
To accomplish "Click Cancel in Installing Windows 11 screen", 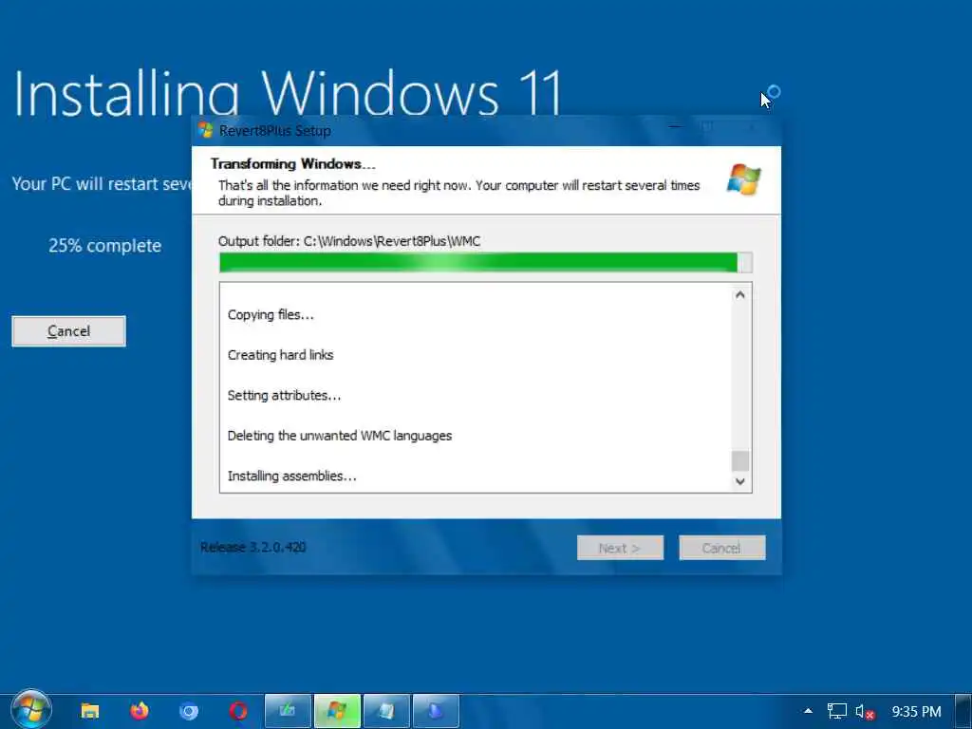I will pyautogui.click(x=68, y=331).
